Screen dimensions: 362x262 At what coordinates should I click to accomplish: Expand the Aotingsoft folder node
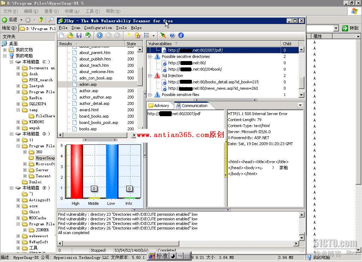(x=18, y=200)
